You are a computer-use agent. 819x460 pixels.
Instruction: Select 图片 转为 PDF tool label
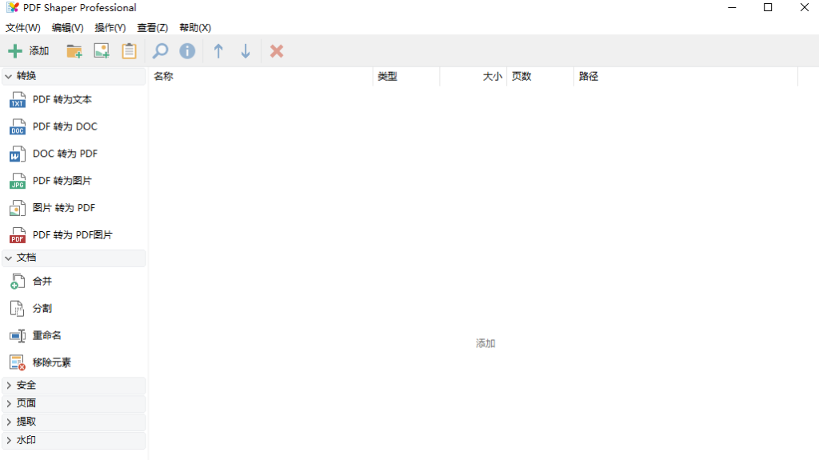pos(64,208)
